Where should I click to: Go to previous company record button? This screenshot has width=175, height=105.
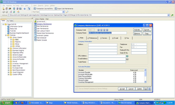[101, 30]
